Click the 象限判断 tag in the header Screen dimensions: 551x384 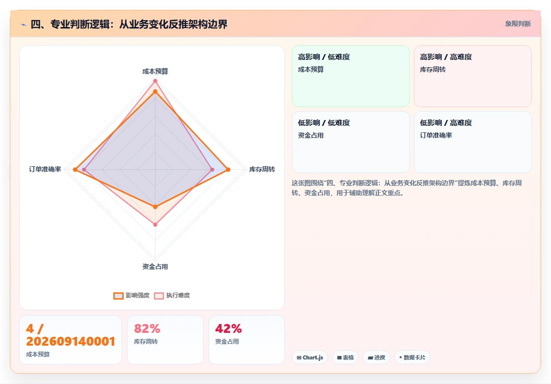[518, 24]
